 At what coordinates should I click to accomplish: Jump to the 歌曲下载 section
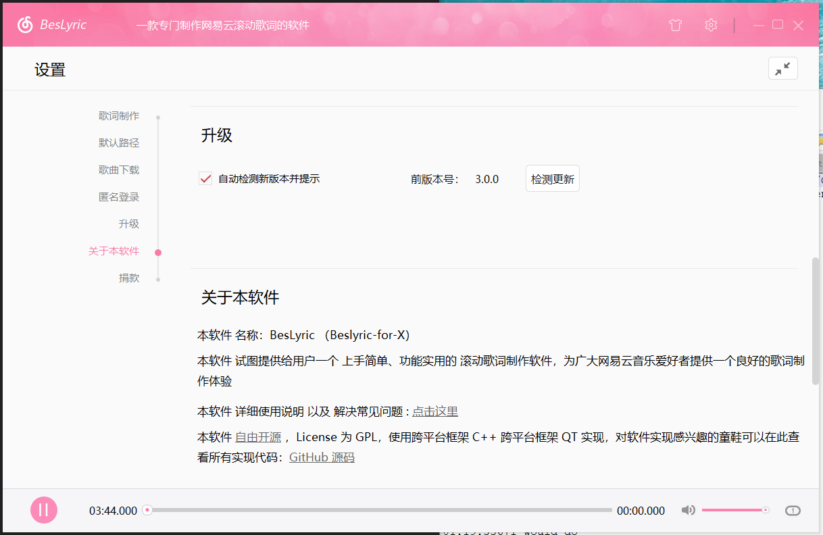pyautogui.click(x=119, y=170)
